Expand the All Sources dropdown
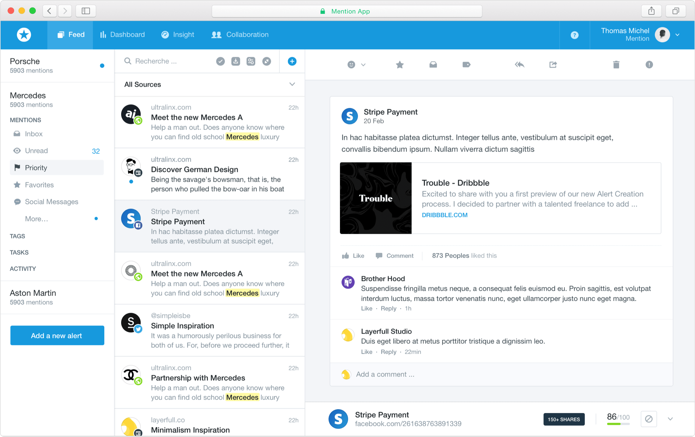Image resolution: width=695 pixels, height=437 pixels. pyautogui.click(x=292, y=84)
